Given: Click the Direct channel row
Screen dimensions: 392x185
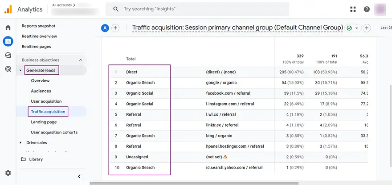Looking at the screenshot, I should 238,72.
